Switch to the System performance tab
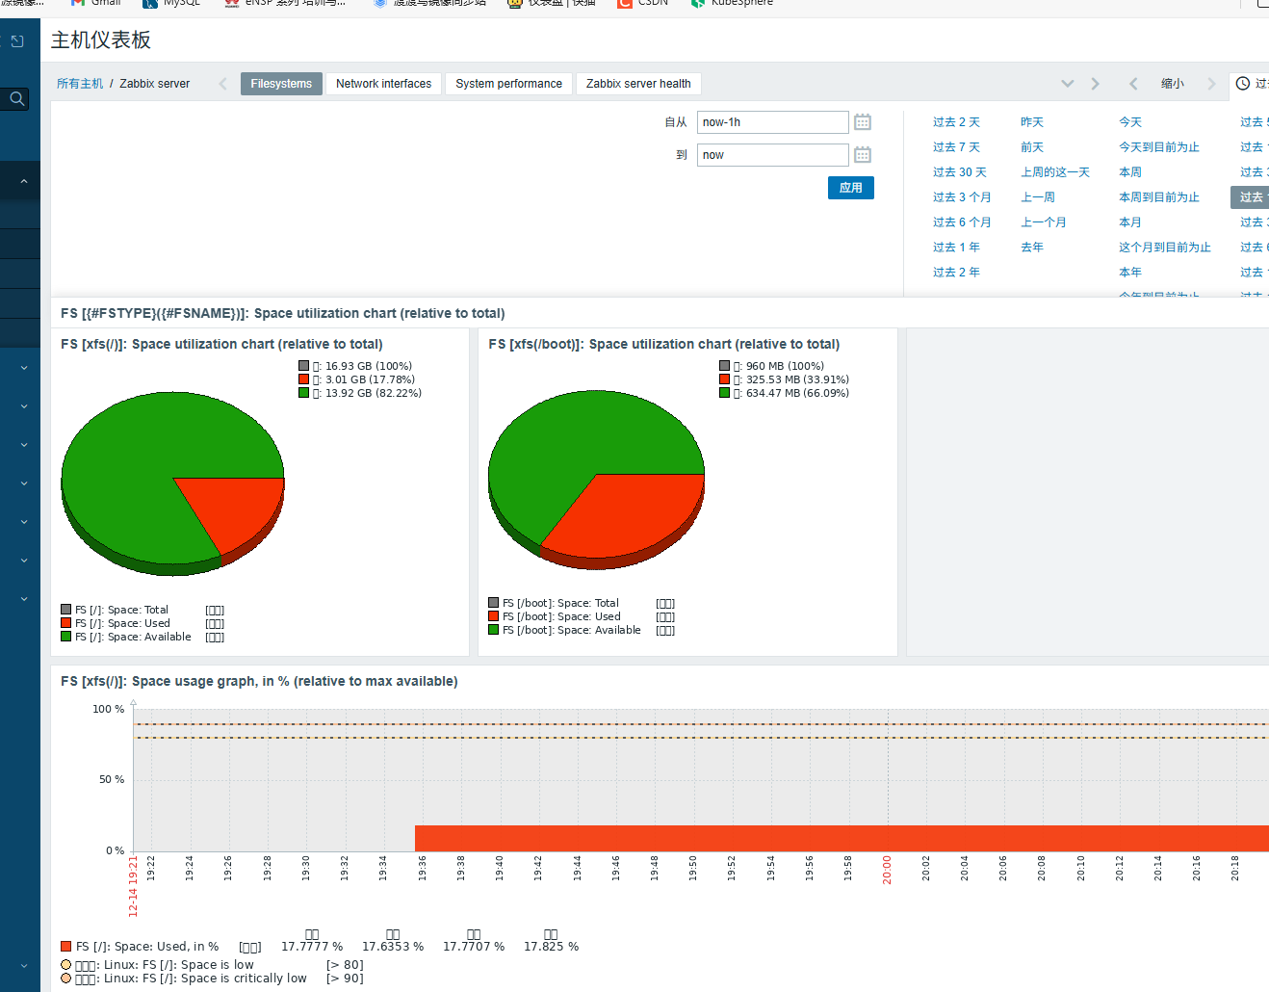This screenshot has height=992, width=1269. click(x=508, y=84)
